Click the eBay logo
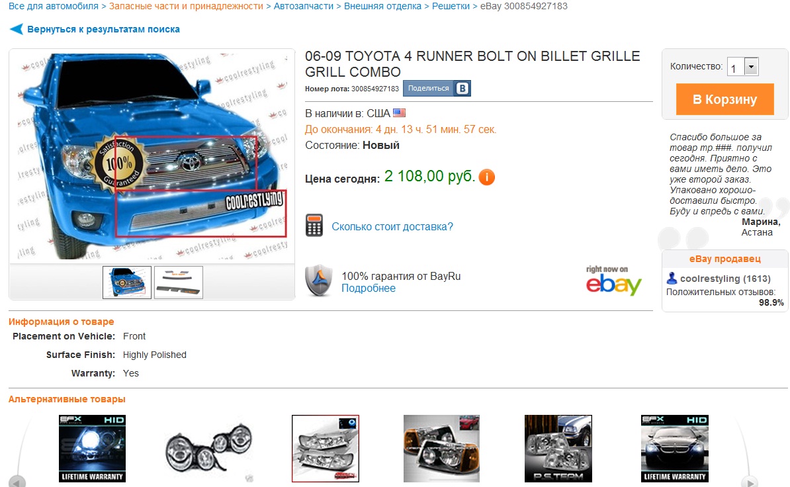This screenshot has width=790, height=487. pyautogui.click(x=613, y=281)
